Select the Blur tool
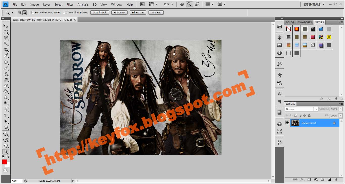Screen dimensions: 345x184 coord(6,97)
